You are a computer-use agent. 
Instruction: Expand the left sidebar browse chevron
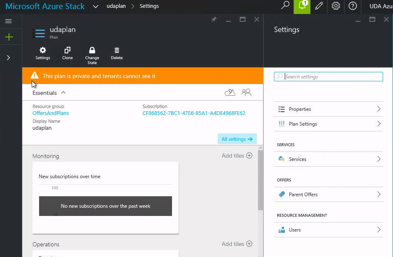[x=8, y=58]
